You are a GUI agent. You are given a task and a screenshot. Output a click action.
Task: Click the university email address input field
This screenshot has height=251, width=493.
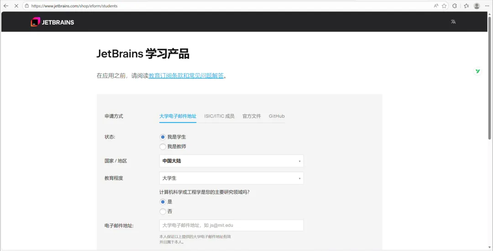coord(231,225)
